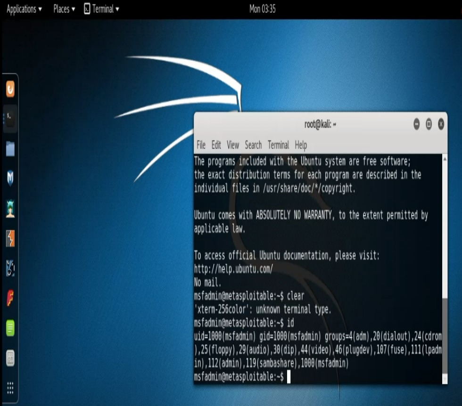Minimize the root@kali terminal window
This screenshot has width=462, height=406.
click(416, 124)
